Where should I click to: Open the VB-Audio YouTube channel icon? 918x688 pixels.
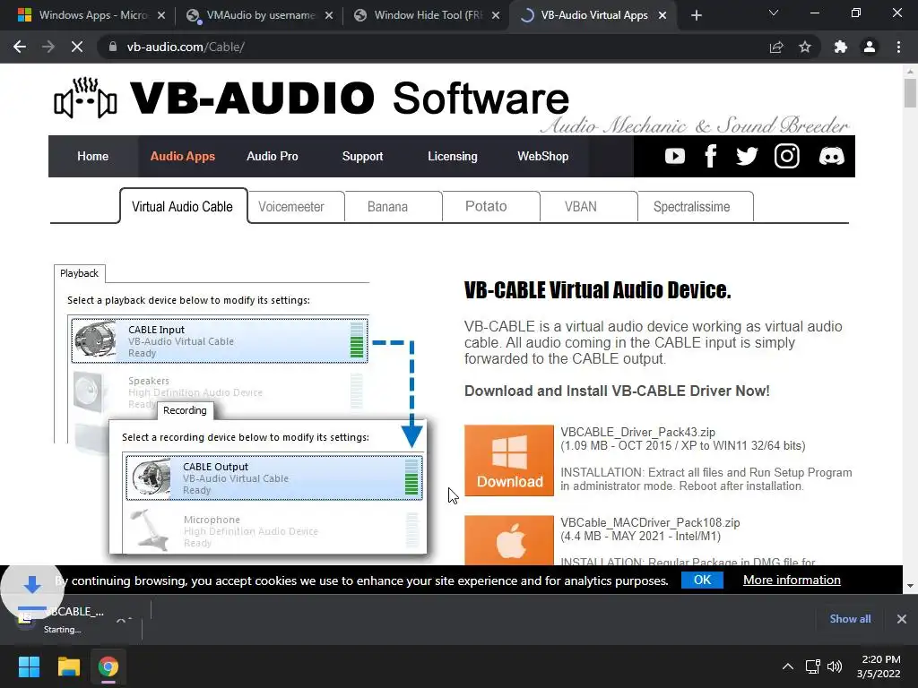point(674,156)
